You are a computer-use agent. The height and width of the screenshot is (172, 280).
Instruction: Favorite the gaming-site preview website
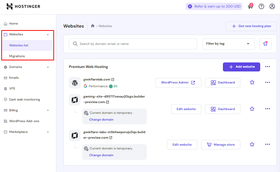click(x=252, y=109)
